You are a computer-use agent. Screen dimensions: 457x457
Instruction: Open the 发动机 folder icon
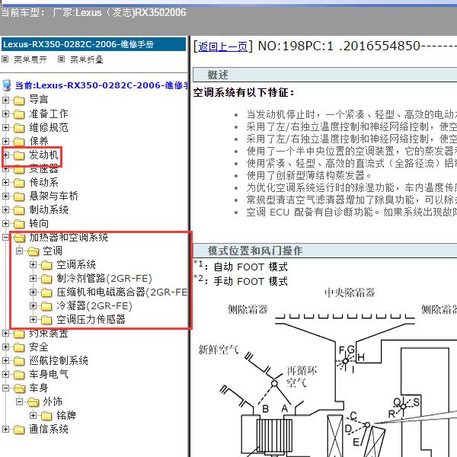(x=19, y=155)
